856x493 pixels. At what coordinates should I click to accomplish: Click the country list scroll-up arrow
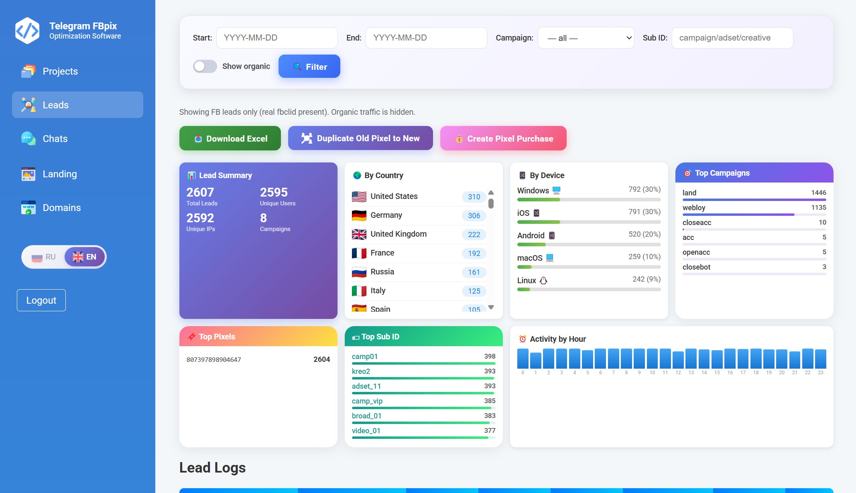point(491,193)
